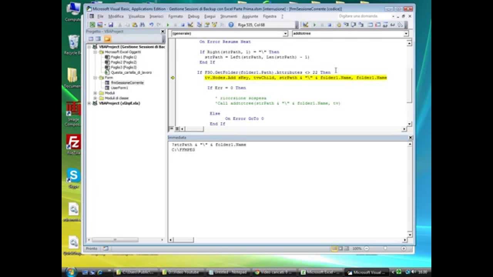Open Locals window from Debug toolbar
This screenshot has height=277, width=493.
point(370,25)
